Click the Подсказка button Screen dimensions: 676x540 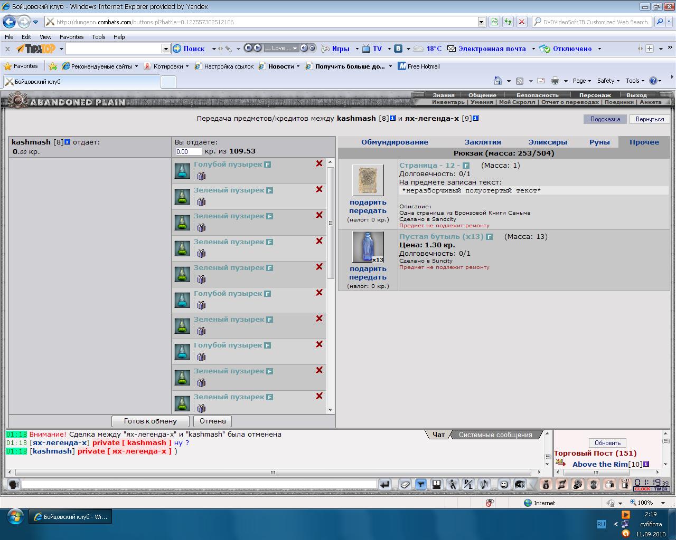605,119
